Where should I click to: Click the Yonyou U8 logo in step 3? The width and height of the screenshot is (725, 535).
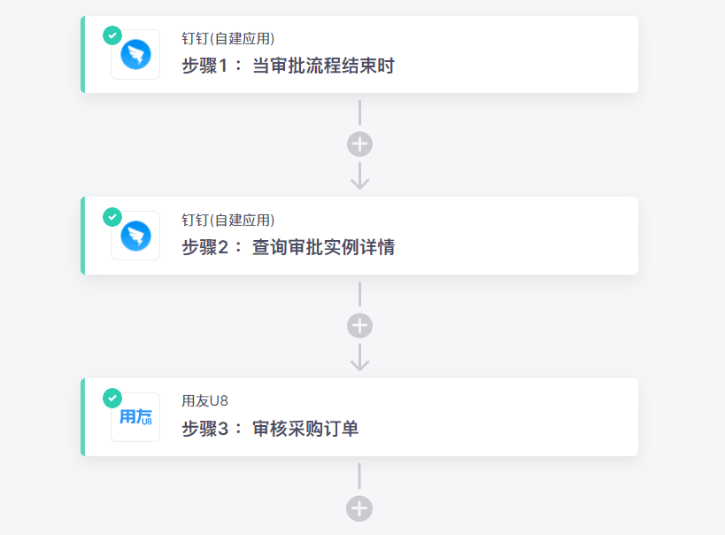point(135,417)
